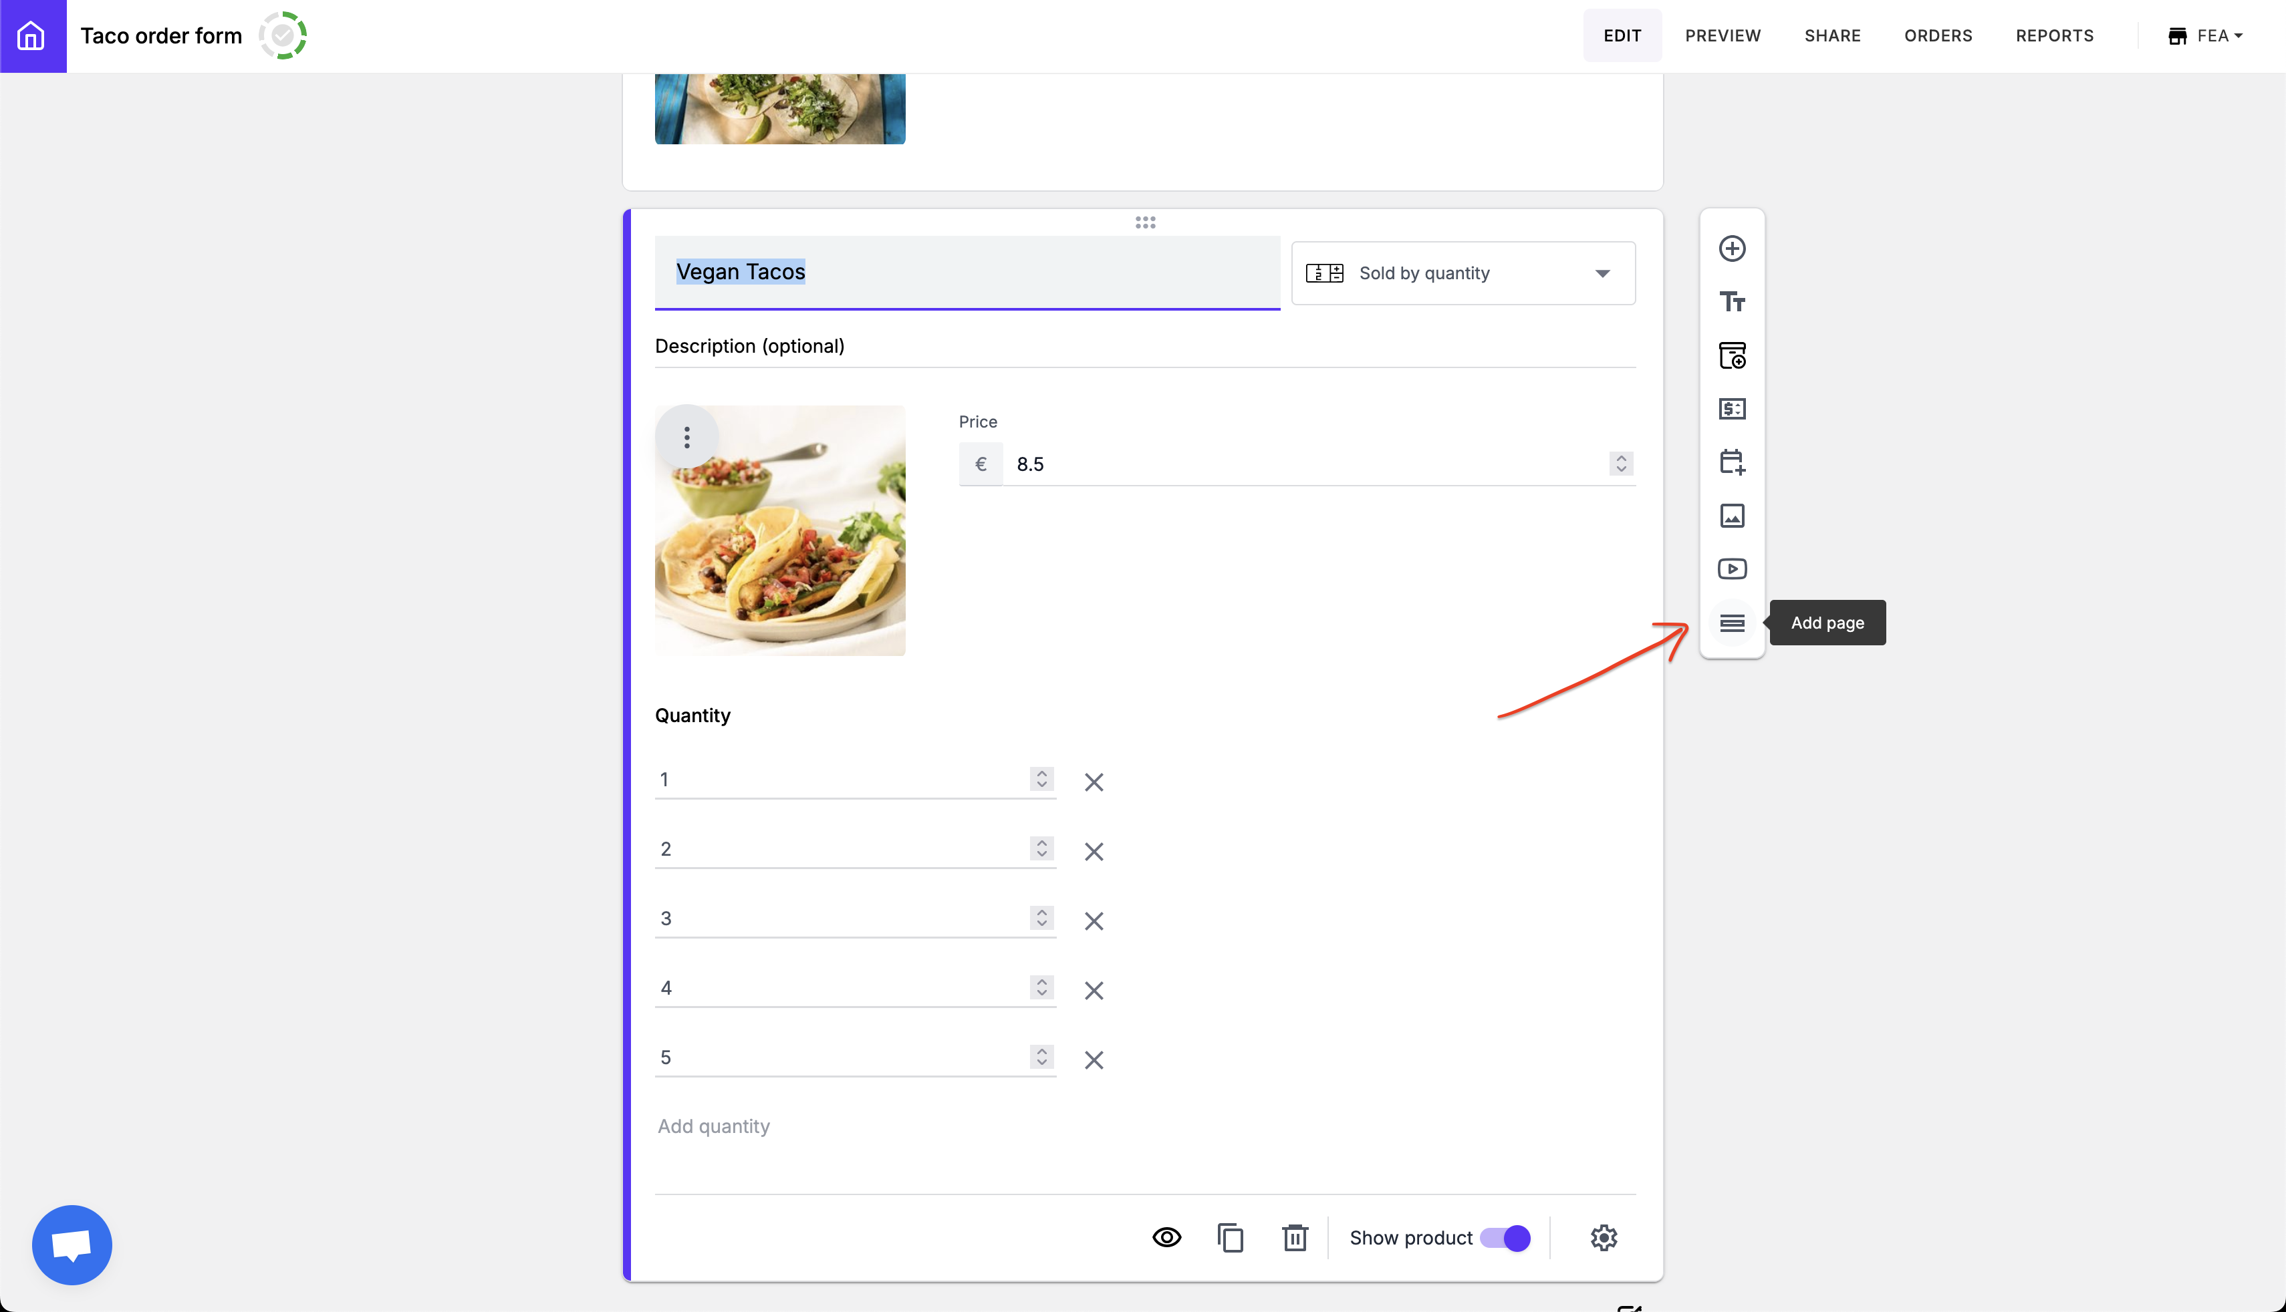Viewport: 2286px width, 1312px height.
Task: Duplicate the Vegan Tacos product
Action: tap(1231, 1237)
